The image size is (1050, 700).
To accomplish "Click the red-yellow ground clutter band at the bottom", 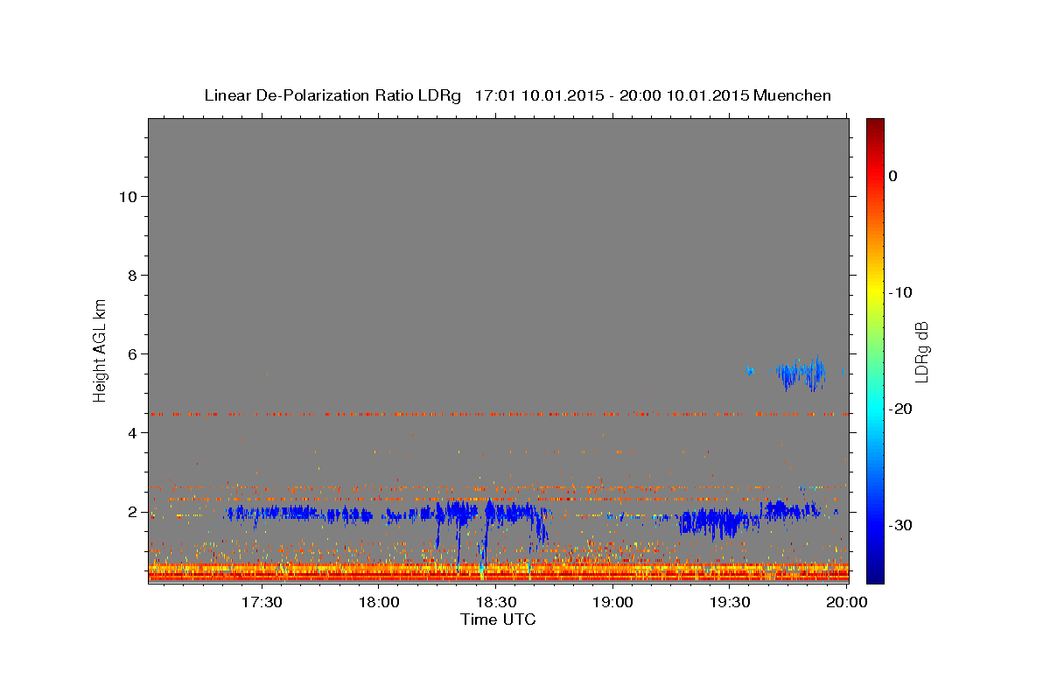I will point(498,572).
